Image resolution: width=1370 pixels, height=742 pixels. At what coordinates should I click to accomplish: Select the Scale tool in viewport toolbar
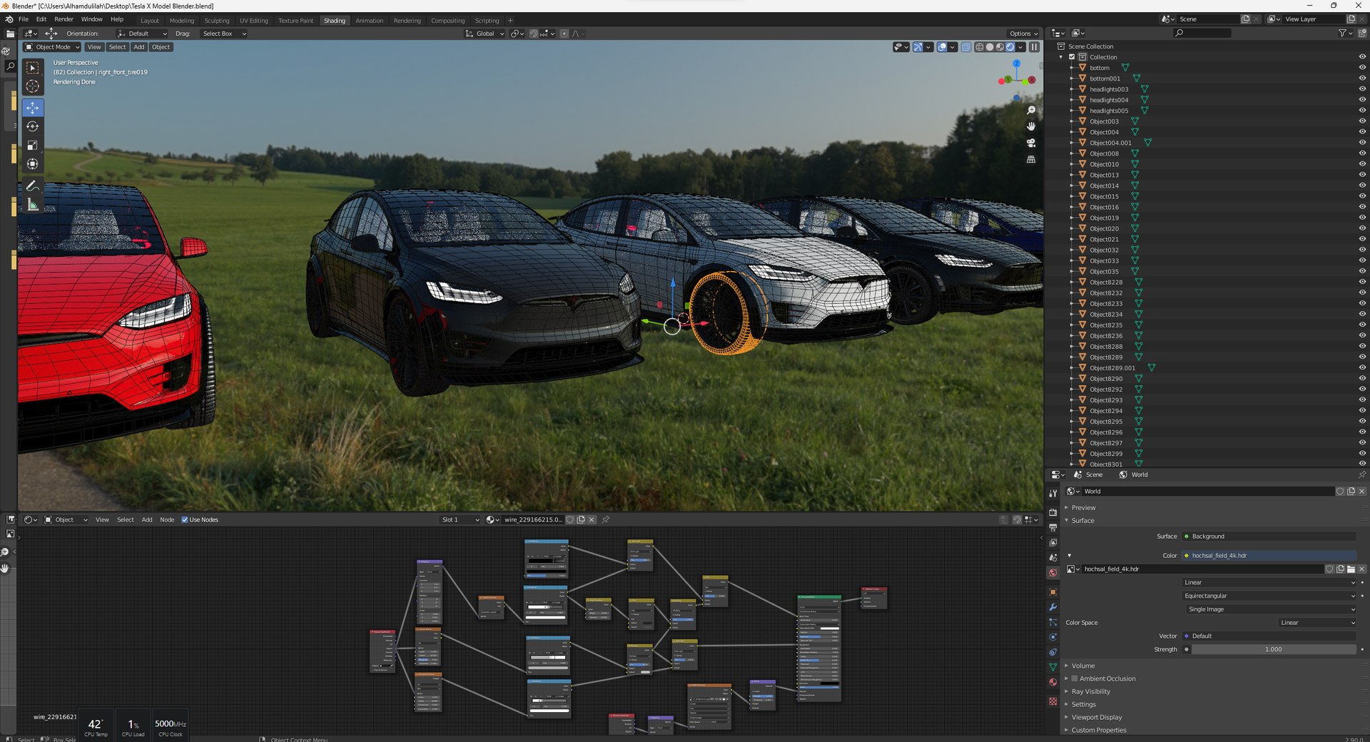(x=33, y=145)
